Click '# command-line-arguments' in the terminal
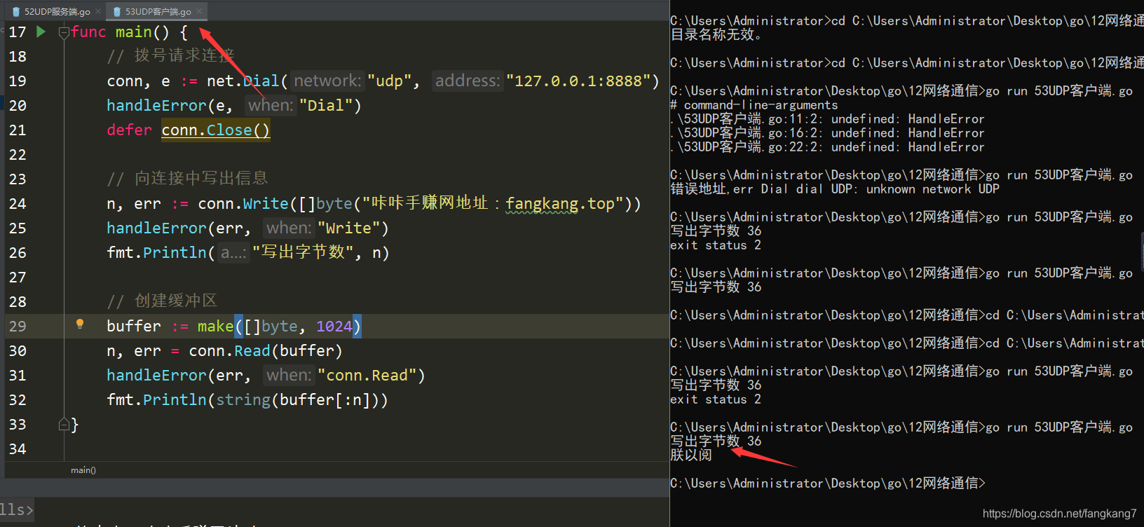Viewport: 1144px width, 527px height. [x=754, y=104]
